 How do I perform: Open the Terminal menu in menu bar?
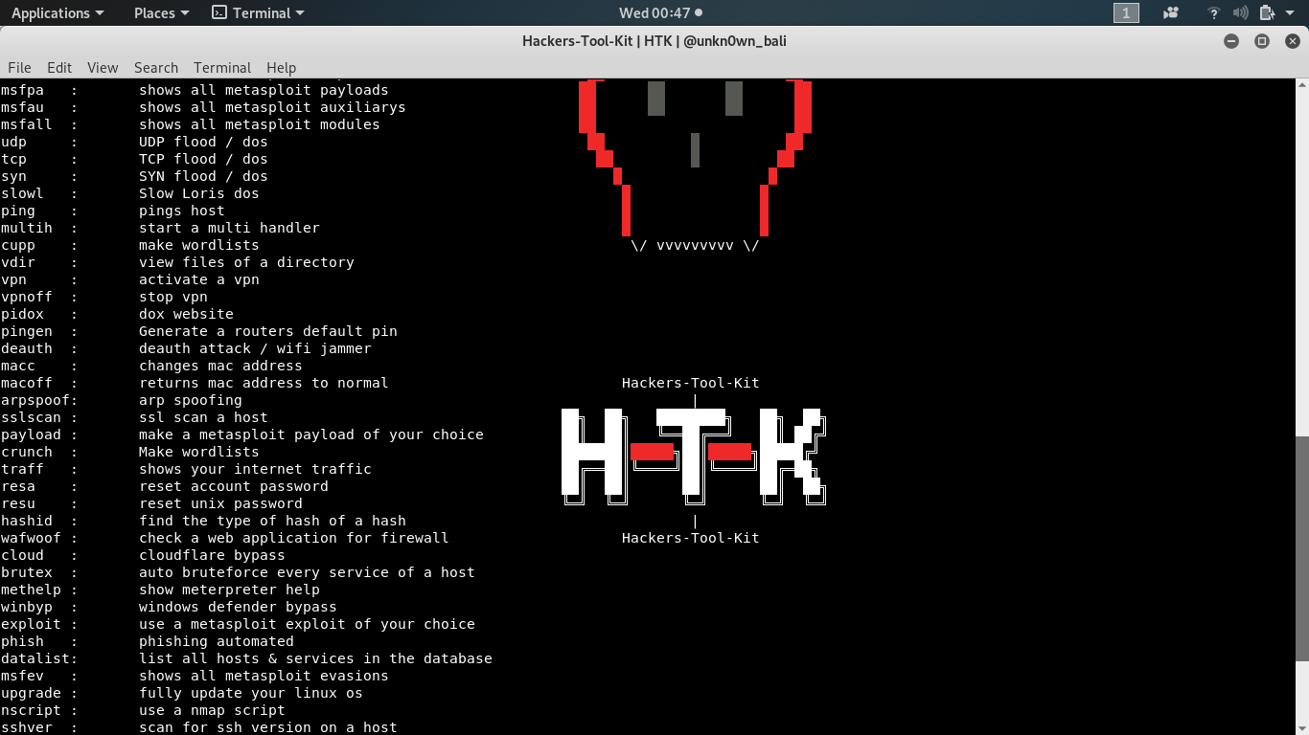tap(222, 67)
